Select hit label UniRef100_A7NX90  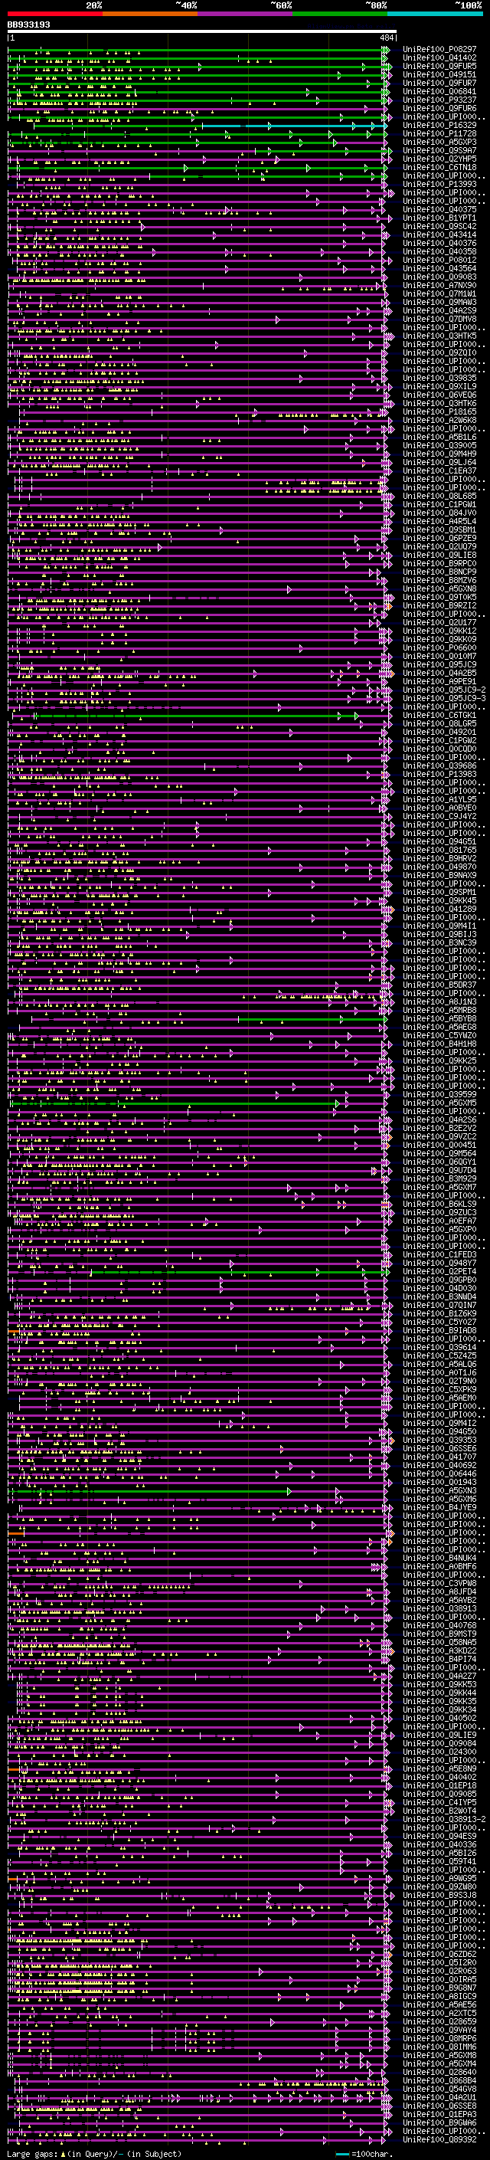[x=439, y=285]
